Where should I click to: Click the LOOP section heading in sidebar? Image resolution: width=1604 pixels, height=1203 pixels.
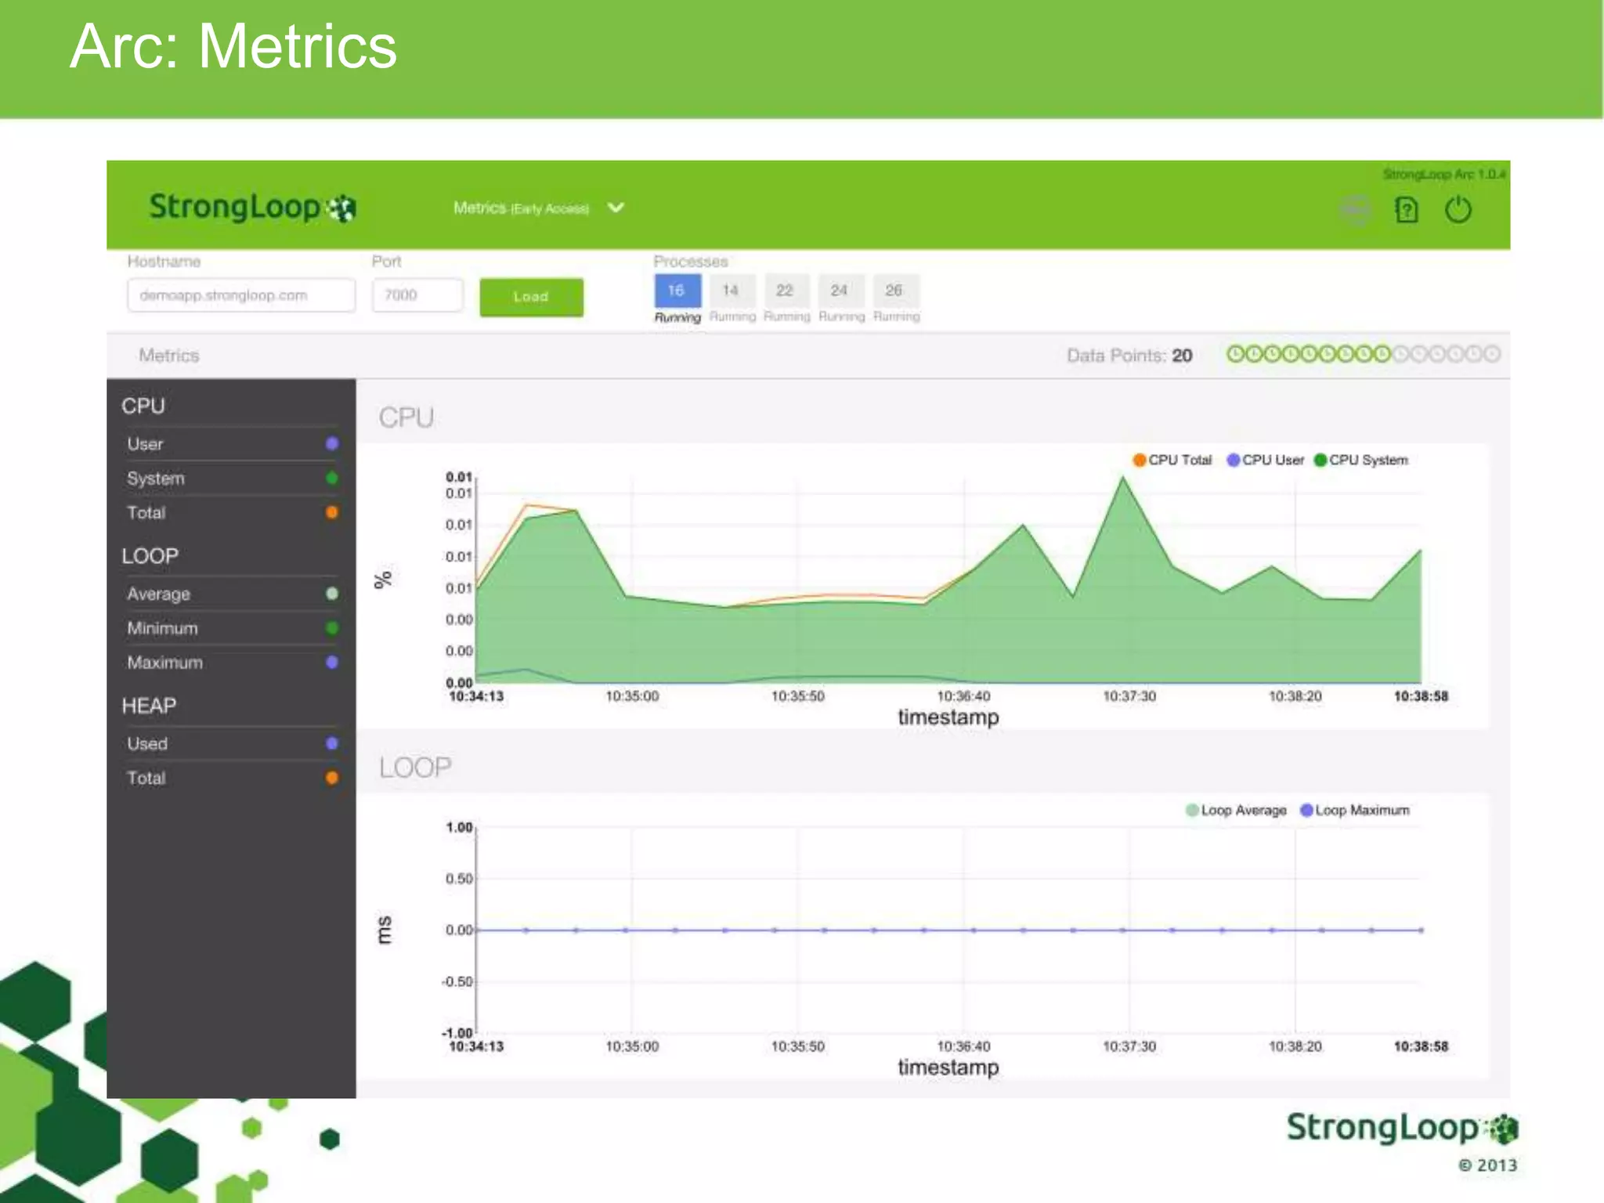tap(150, 556)
